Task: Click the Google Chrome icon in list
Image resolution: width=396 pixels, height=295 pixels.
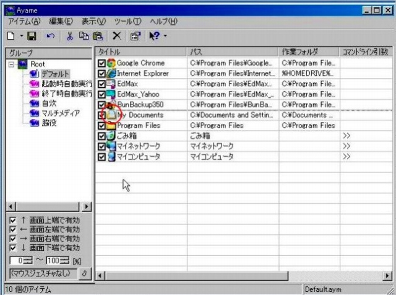Action: [111, 63]
